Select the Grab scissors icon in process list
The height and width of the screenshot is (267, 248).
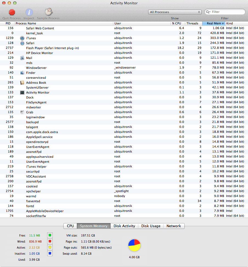(x=22, y=112)
